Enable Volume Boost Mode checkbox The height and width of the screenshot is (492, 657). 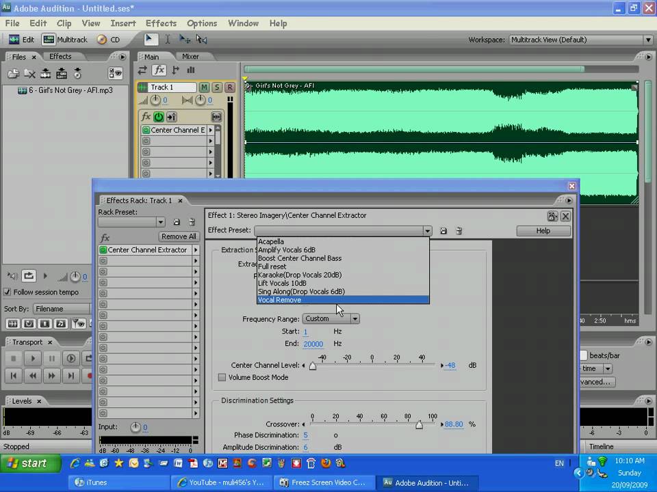(x=222, y=377)
